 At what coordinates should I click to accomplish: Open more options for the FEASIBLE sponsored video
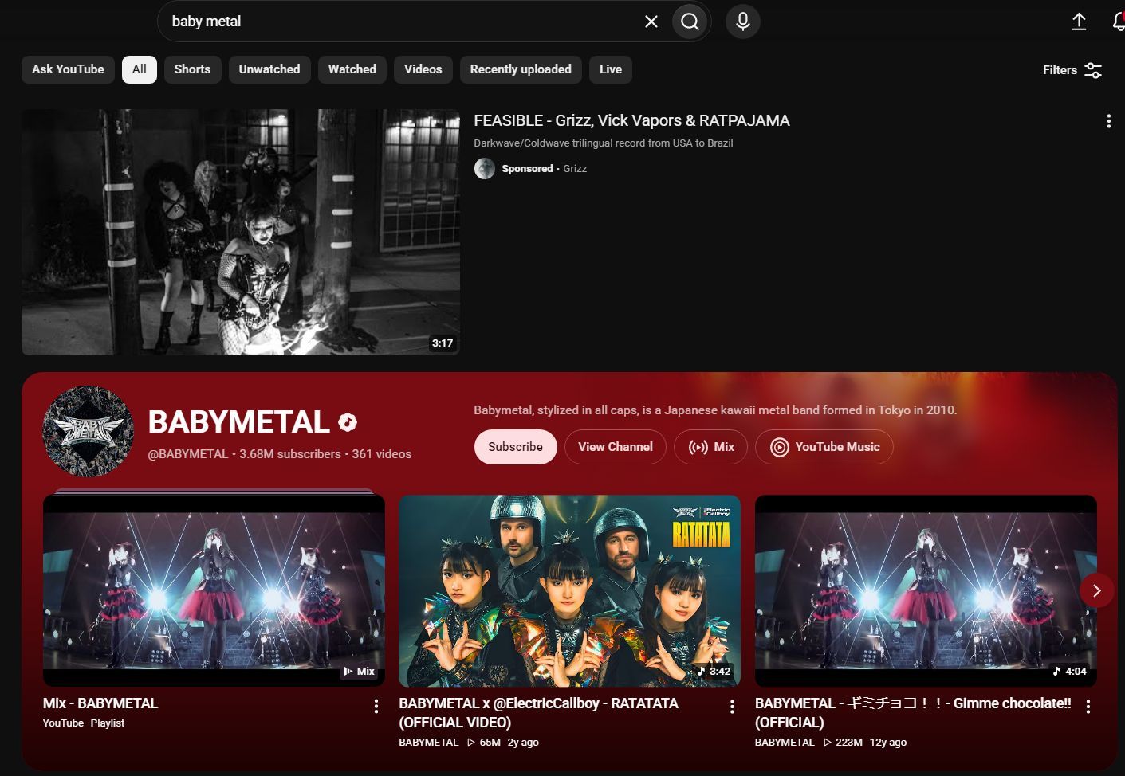pos(1108,121)
